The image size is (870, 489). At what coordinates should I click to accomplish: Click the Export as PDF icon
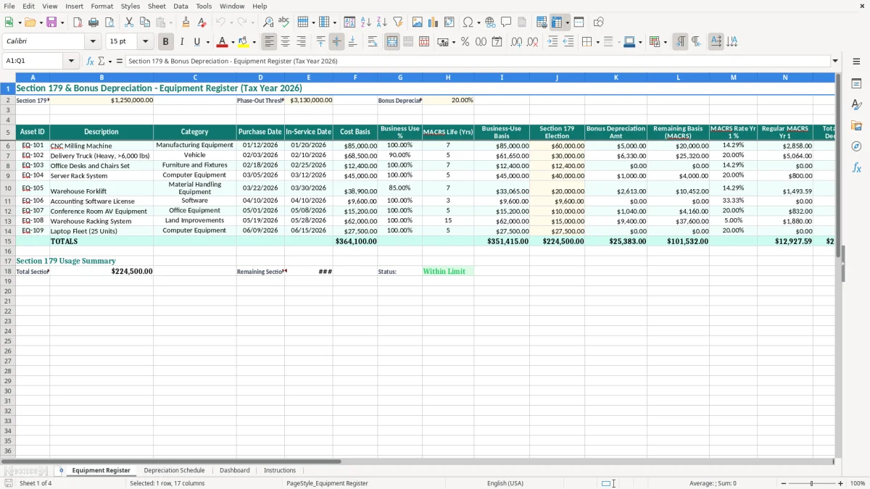click(x=78, y=22)
